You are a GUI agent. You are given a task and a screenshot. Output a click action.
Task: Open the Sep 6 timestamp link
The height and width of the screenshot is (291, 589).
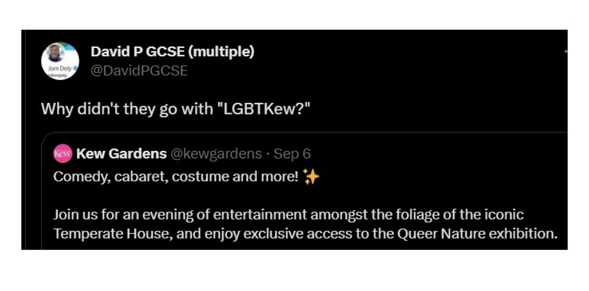tap(292, 154)
